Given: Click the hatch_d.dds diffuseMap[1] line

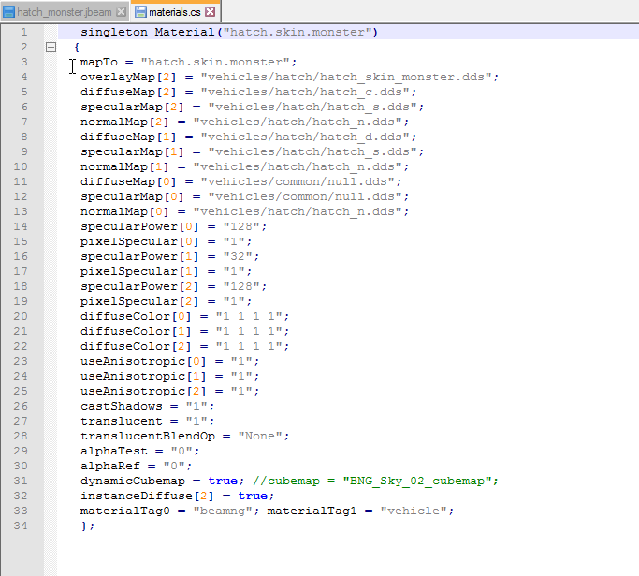Looking at the screenshot, I should (x=248, y=137).
